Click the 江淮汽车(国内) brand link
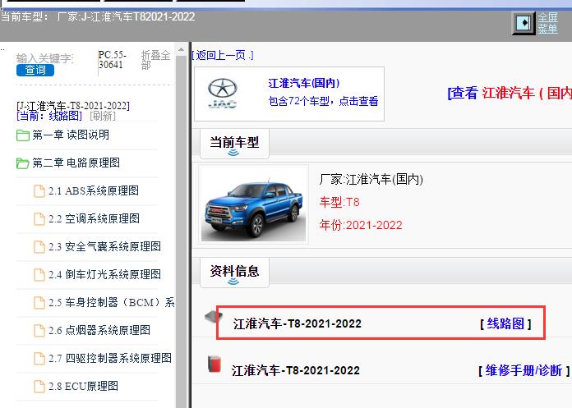 pos(304,83)
